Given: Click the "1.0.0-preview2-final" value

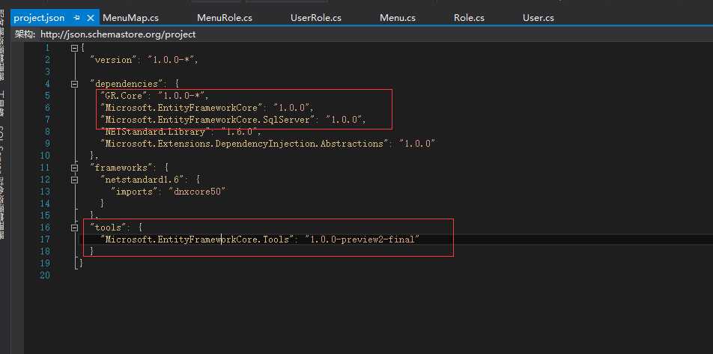Looking at the screenshot, I should [362, 239].
